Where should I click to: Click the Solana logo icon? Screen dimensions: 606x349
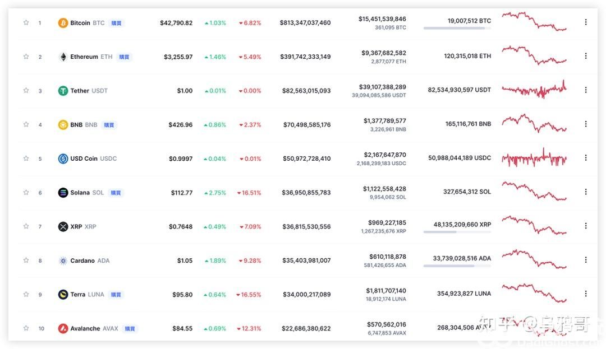(63, 193)
